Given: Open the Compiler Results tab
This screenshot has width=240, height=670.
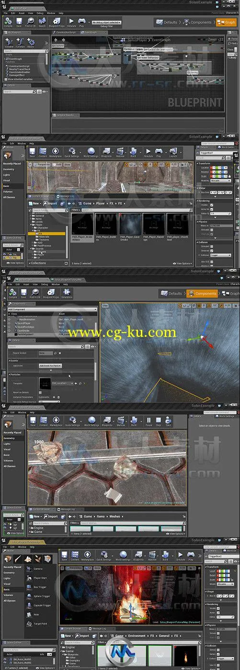Looking at the screenshot, I should (x=65, y=115).
